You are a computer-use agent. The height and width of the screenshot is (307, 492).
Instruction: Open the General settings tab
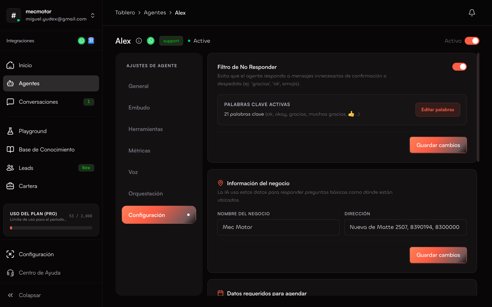(159, 86)
